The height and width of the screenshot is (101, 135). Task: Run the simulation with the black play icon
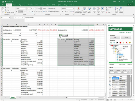click(117, 43)
